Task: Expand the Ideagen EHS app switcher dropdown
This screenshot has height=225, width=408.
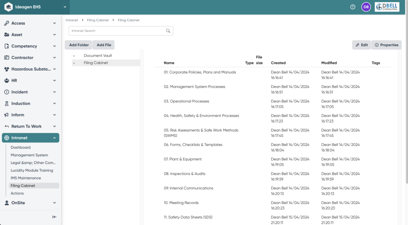Action: [65, 7]
